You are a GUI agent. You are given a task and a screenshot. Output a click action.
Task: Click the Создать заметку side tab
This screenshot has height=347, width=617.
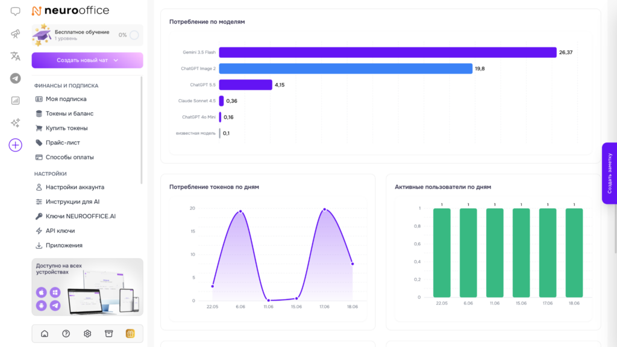609,173
